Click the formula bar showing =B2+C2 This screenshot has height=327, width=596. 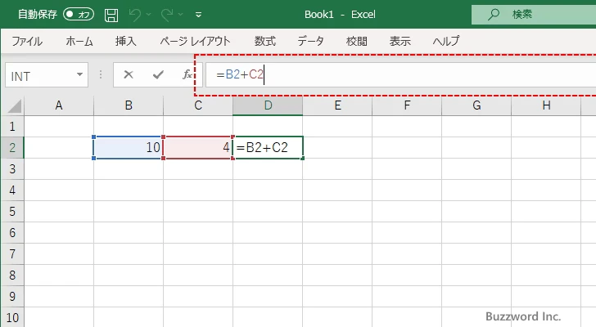[x=400, y=74]
